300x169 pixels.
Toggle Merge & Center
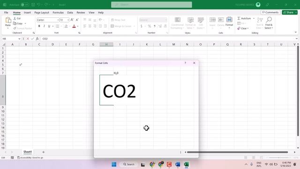coord(121,26)
